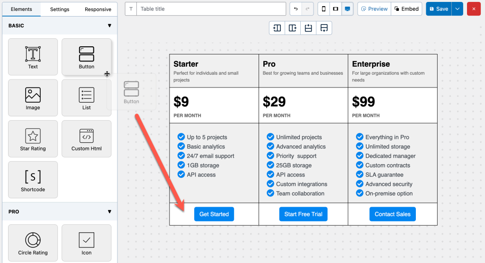Open the Save options dropdown arrow
This screenshot has height=263, width=485.
457,9
